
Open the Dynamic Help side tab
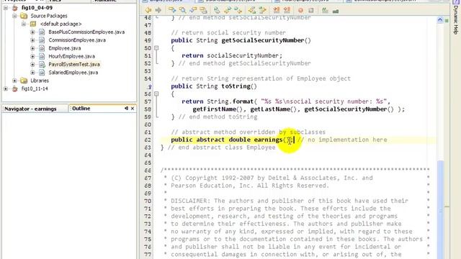click(456, 20)
